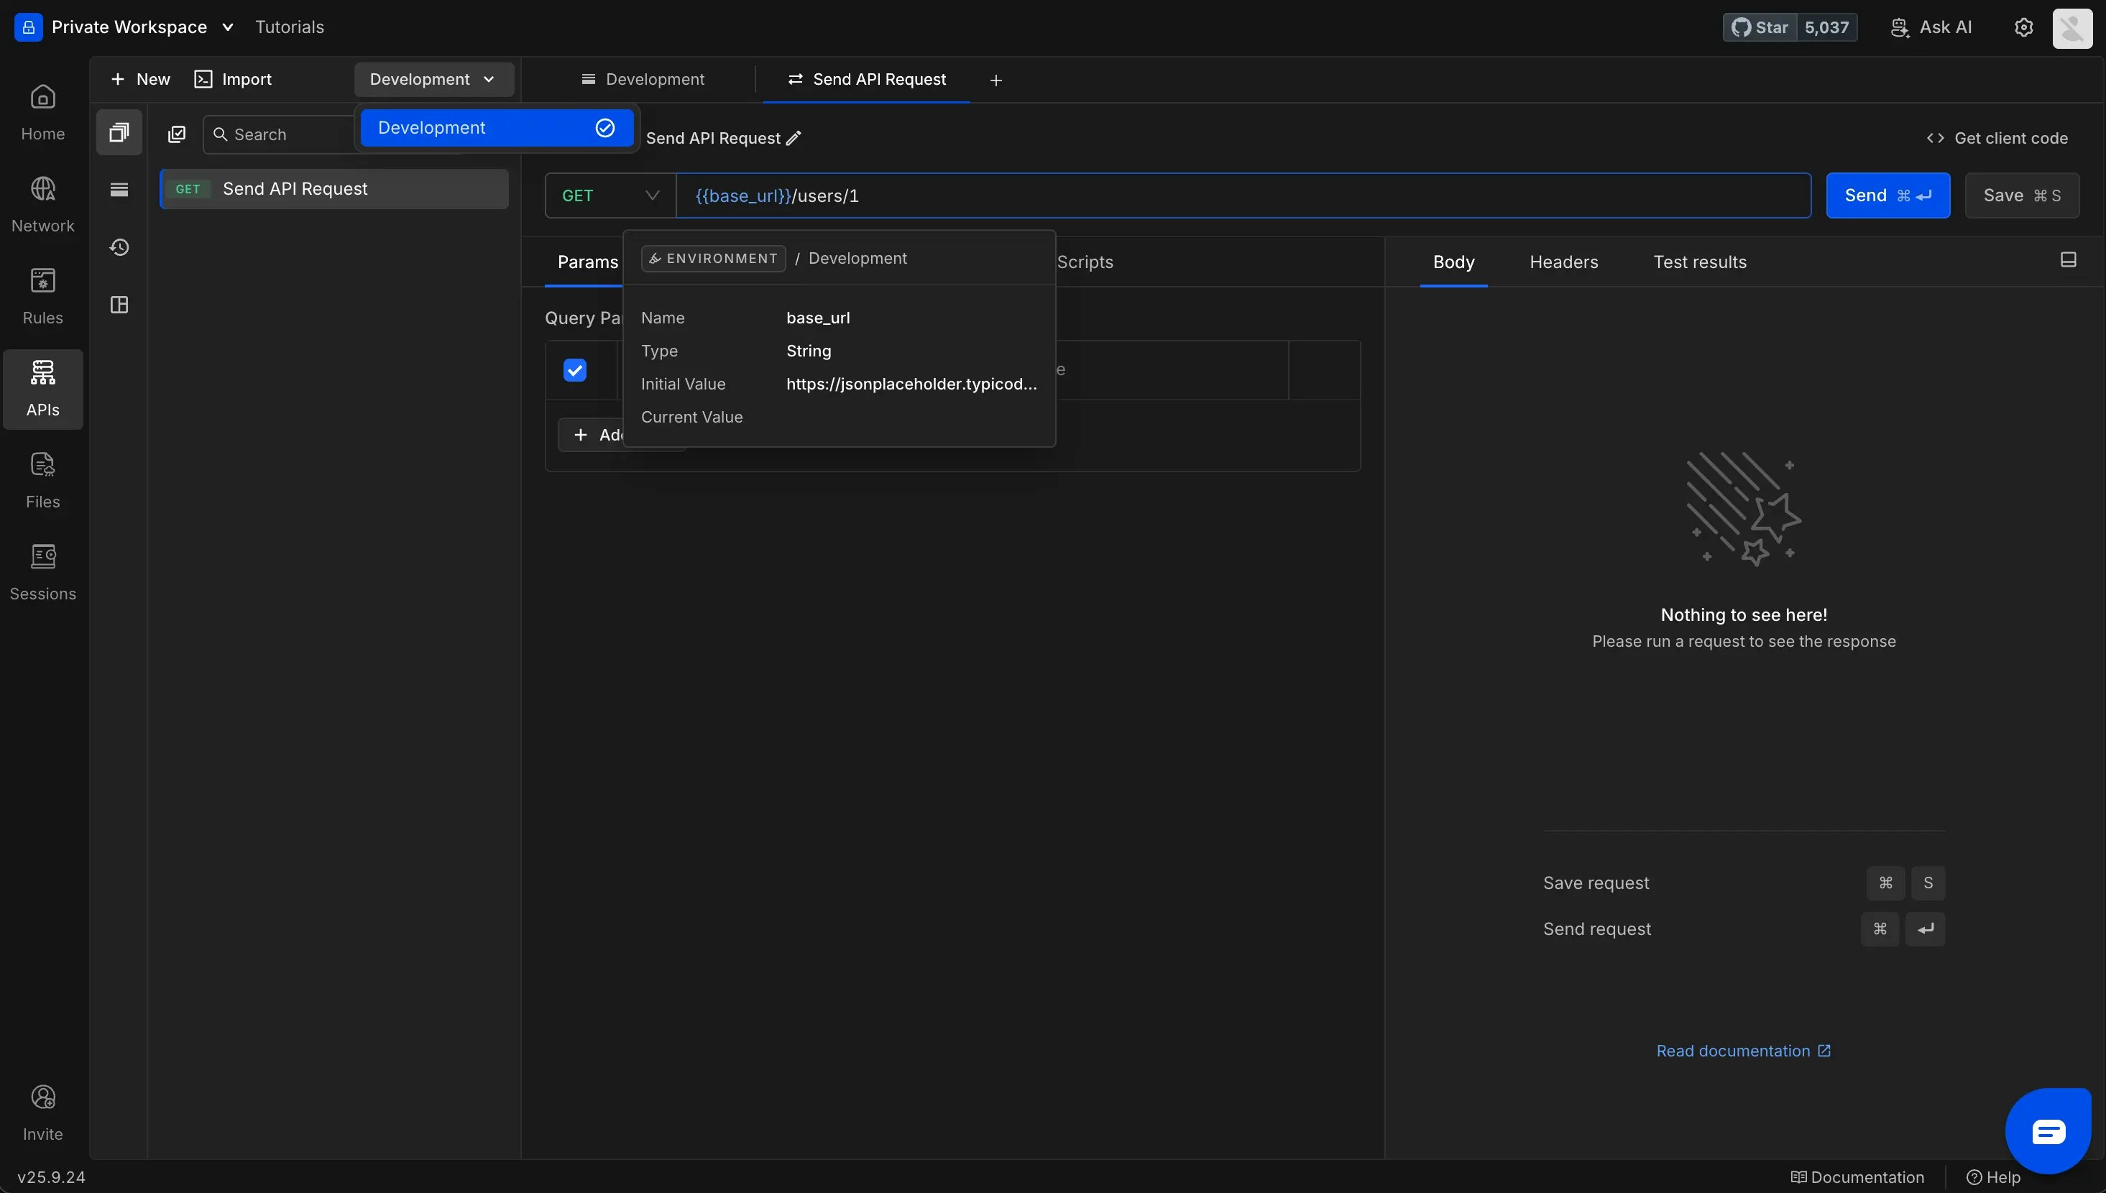Click the pencil icon to rename the request

click(x=794, y=139)
